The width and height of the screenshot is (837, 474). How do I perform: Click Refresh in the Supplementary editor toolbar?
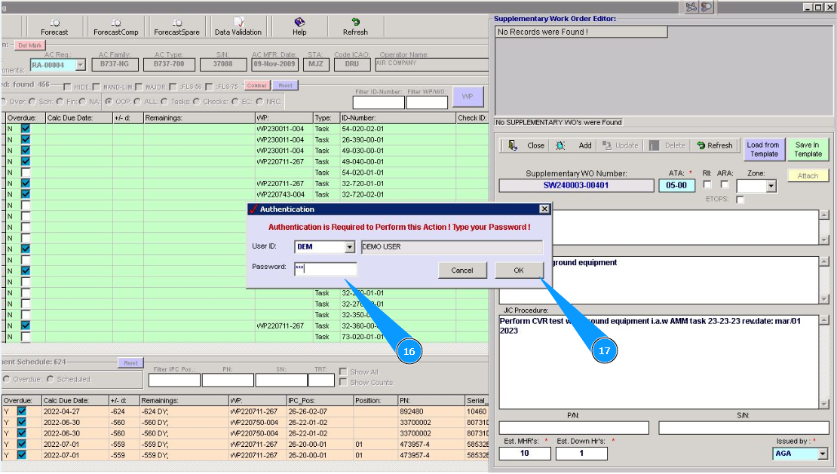pos(715,145)
